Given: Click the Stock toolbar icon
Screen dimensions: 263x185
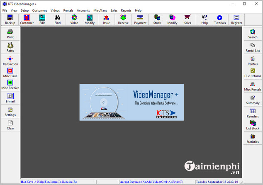Looking at the screenshot, I should coord(157,19).
